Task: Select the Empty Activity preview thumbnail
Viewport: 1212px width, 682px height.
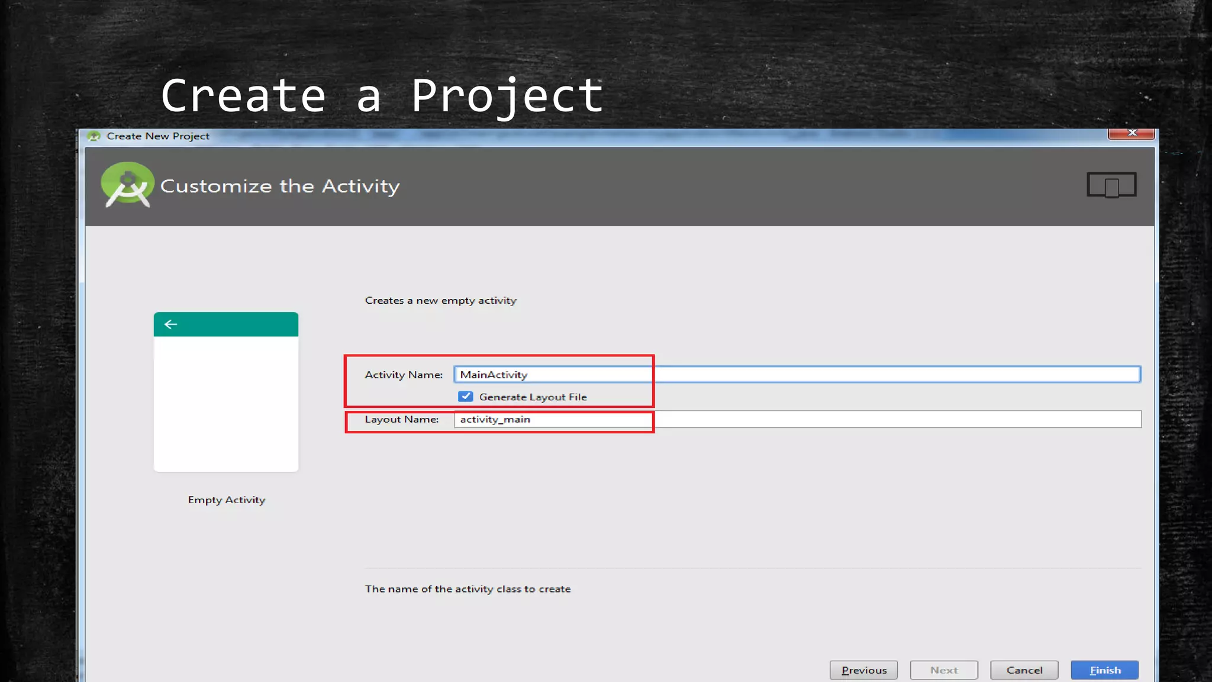Action: click(226, 392)
